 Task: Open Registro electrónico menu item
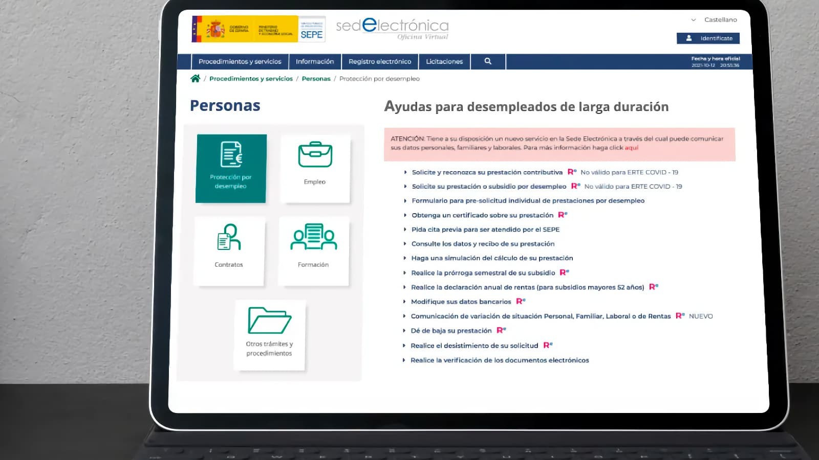[380, 61]
